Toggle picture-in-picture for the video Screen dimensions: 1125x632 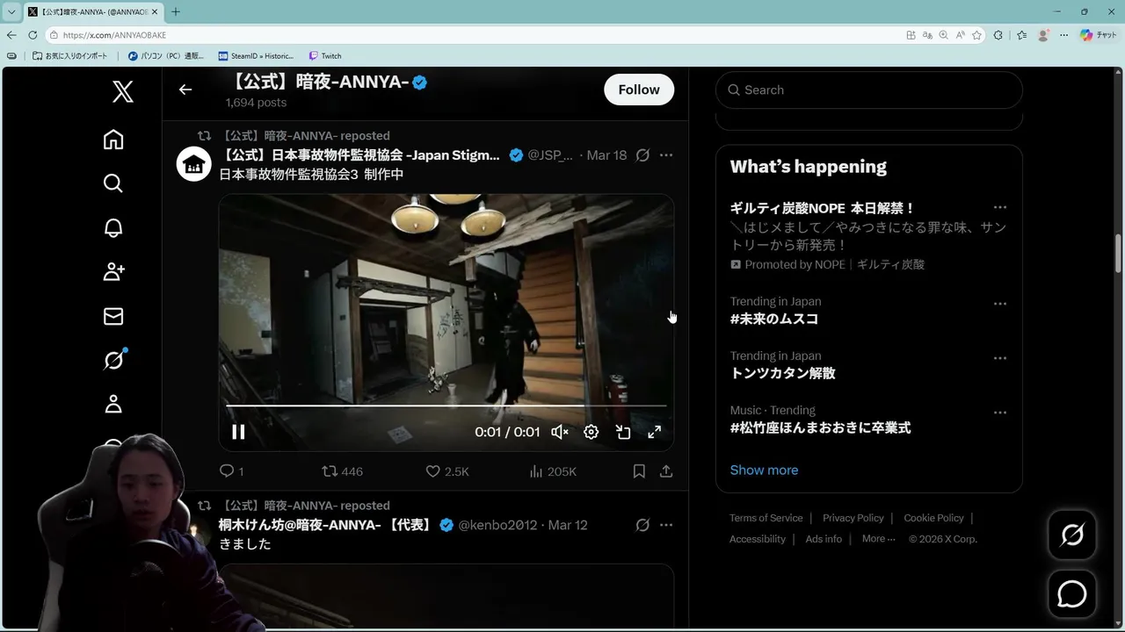tap(623, 432)
